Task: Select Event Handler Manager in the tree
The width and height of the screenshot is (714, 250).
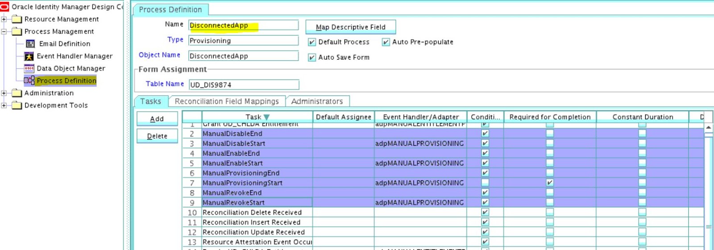Action: click(x=75, y=56)
